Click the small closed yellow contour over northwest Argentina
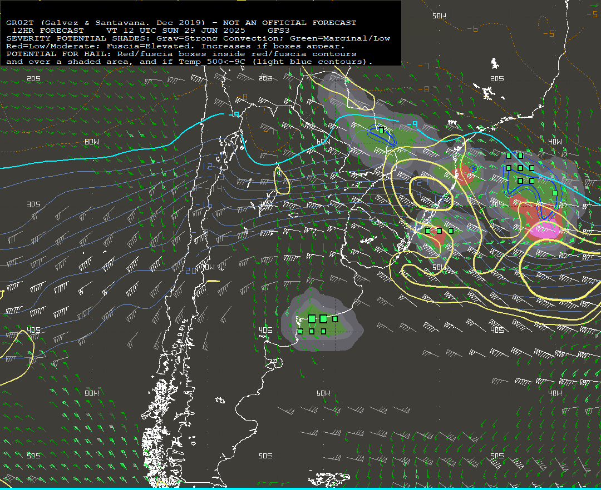Viewport: 601px width, 490px height. [283, 179]
